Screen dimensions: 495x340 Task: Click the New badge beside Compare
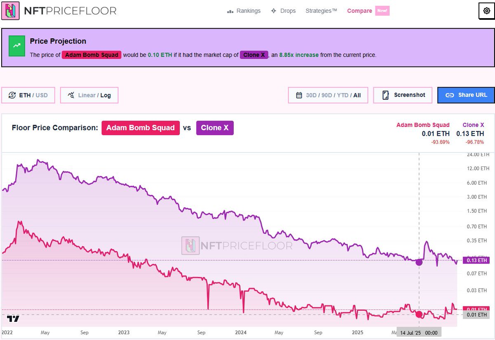(382, 11)
